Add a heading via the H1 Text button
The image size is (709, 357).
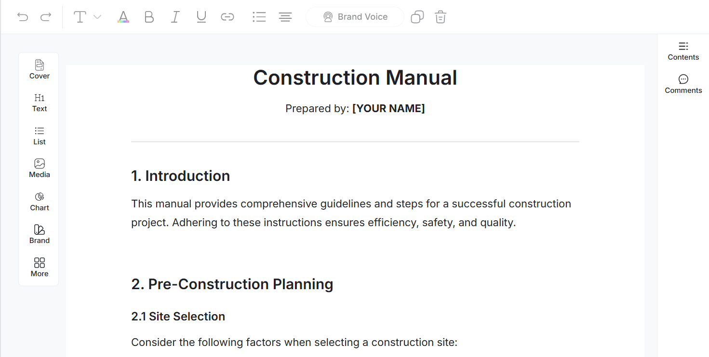[39, 102]
